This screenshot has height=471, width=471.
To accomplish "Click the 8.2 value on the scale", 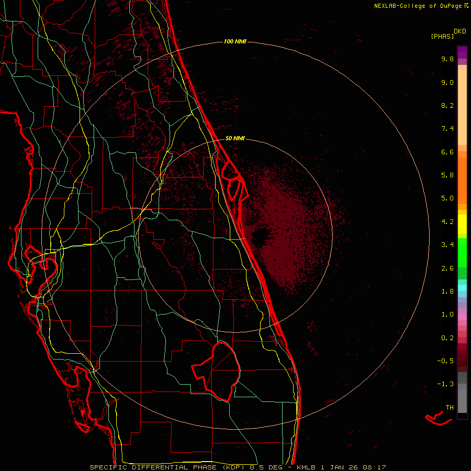I will [x=447, y=105].
